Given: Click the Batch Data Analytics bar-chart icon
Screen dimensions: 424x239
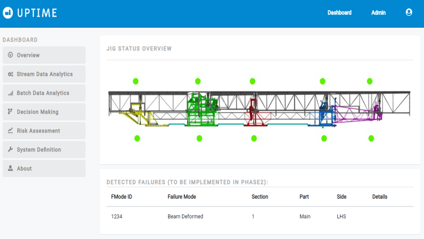Looking at the screenshot, I should click(10, 93).
